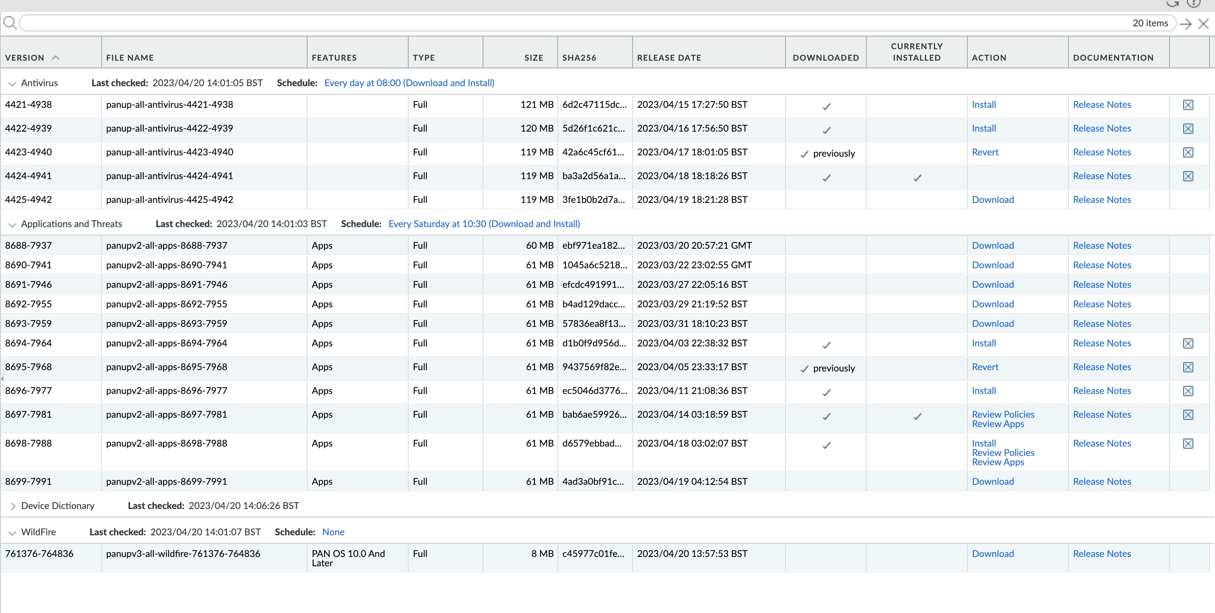
Task: Click Review Policies for version 8697-7981
Action: [x=1003, y=414]
